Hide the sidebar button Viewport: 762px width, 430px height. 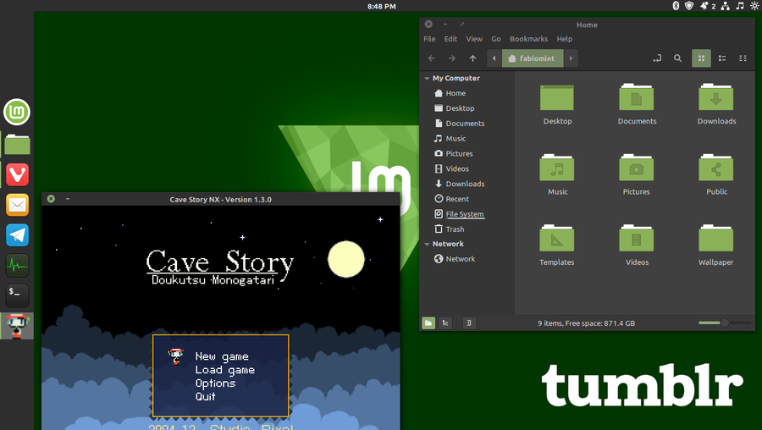(469, 323)
